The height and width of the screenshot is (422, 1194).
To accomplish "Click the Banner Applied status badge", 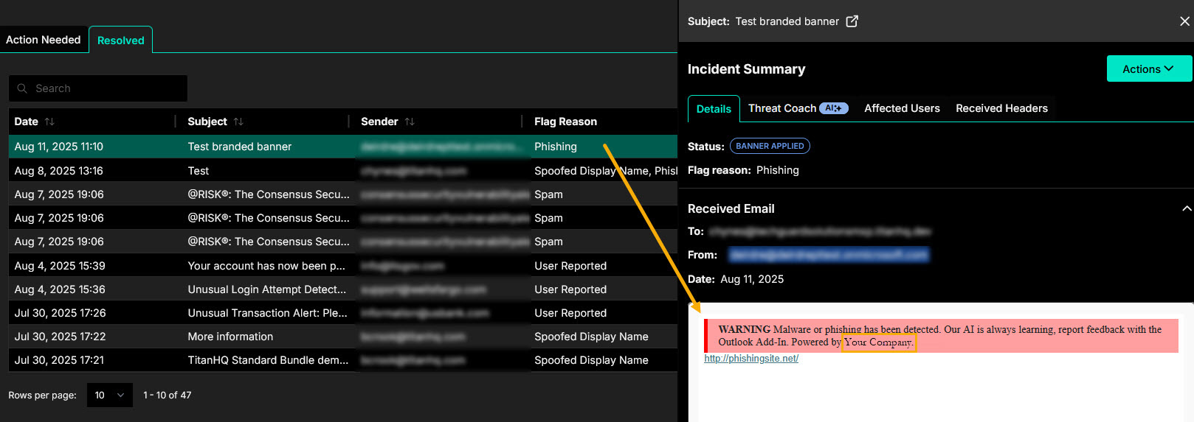I will pyautogui.click(x=770, y=146).
